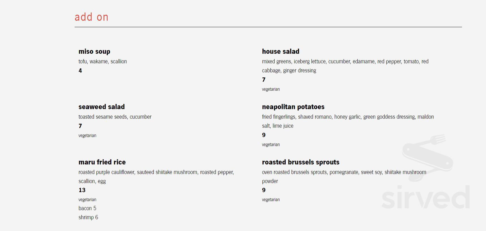The width and height of the screenshot is (486, 231).
Task: Click the bacon 5 add-on option
Action: coord(87,208)
